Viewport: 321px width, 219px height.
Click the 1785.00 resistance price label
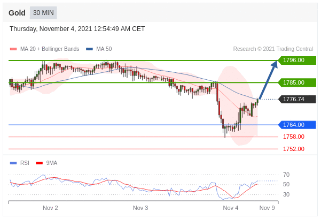coord(297,82)
